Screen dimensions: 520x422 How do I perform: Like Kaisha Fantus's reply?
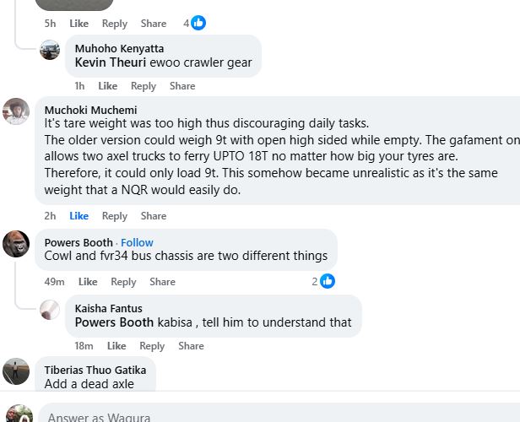[116, 346]
